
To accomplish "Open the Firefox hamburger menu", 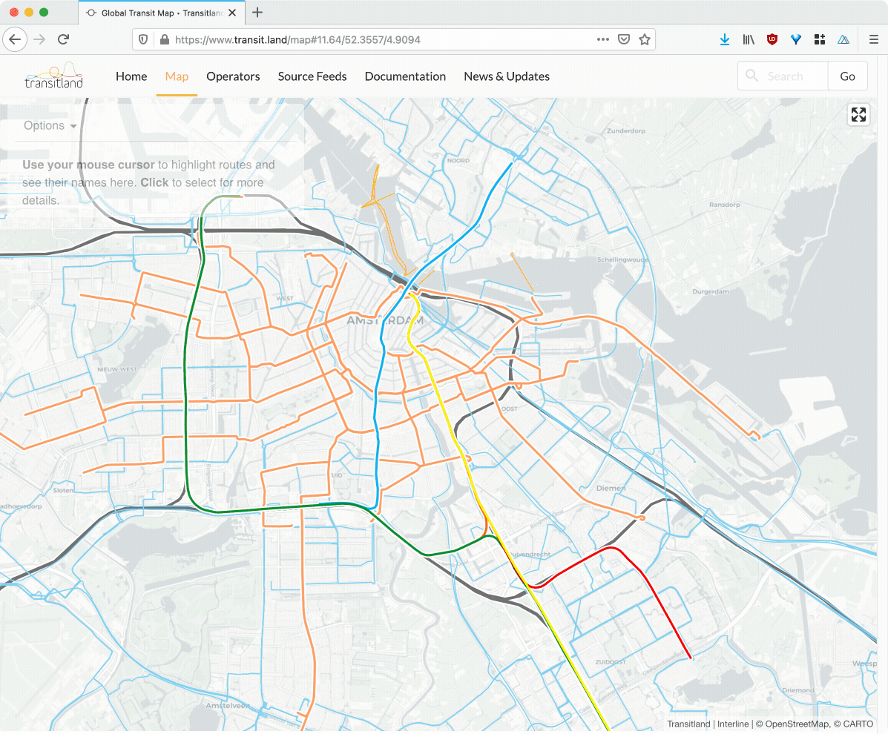I will (x=873, y=39).
